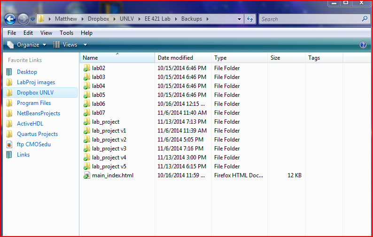Click Quartus Projects folder icon in sidebar
This screenshot has width=373, height=237.
click(9, 134)
